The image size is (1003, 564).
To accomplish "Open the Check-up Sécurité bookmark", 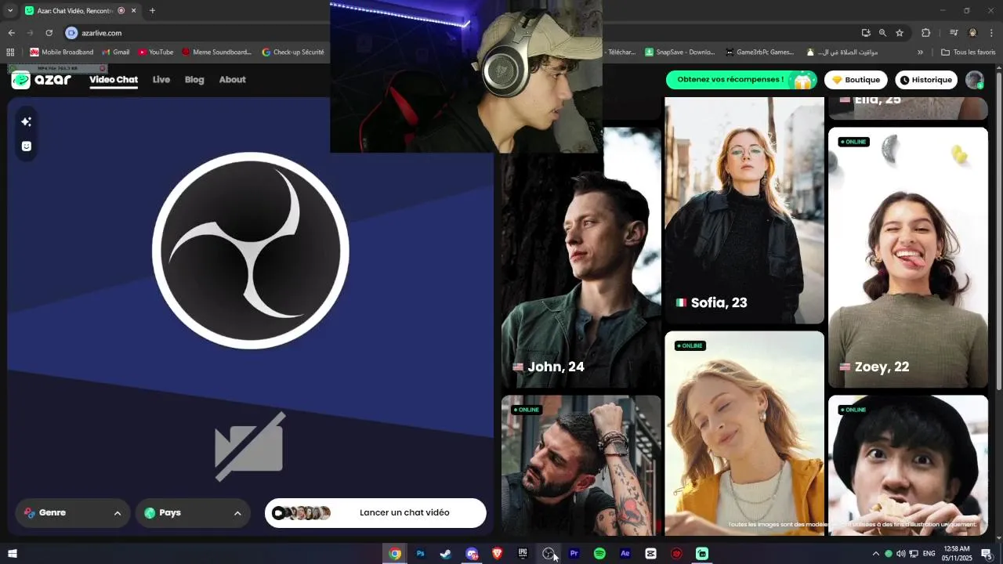I will click(x=293, y=52).
